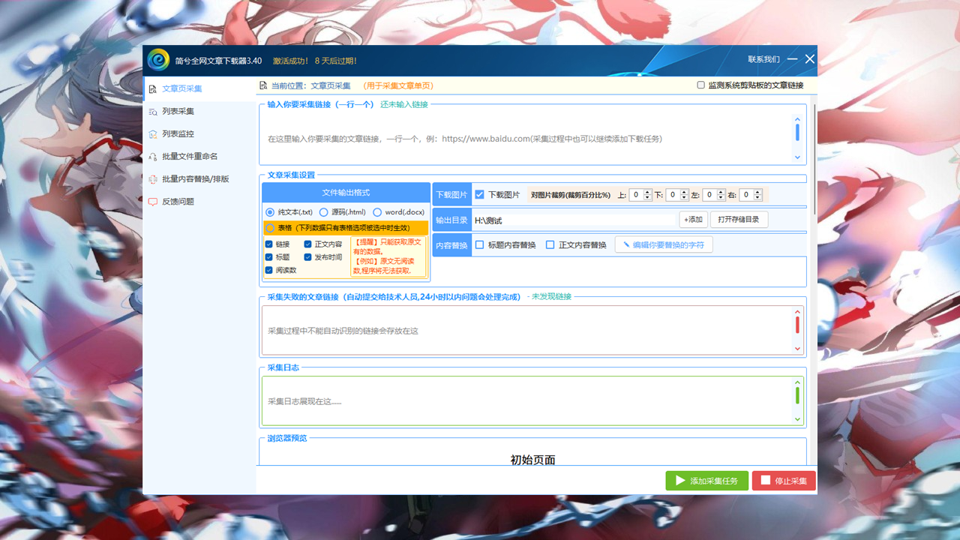This screenshot has width=960, height=540.
Task: Toggle the 发布时间 field checkbox
Action: (307, 257)
